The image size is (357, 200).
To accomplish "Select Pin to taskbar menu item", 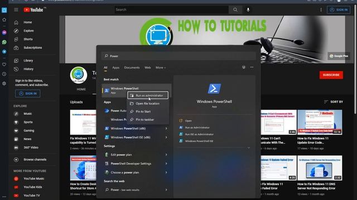I will (148, 119).
